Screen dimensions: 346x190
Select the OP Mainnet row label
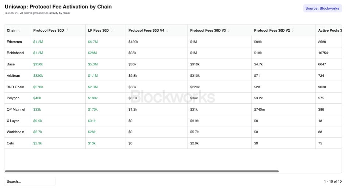16,110
